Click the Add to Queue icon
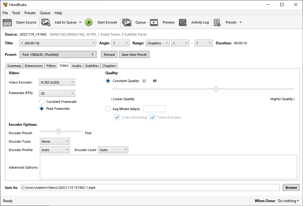 (x=46, y=22)
